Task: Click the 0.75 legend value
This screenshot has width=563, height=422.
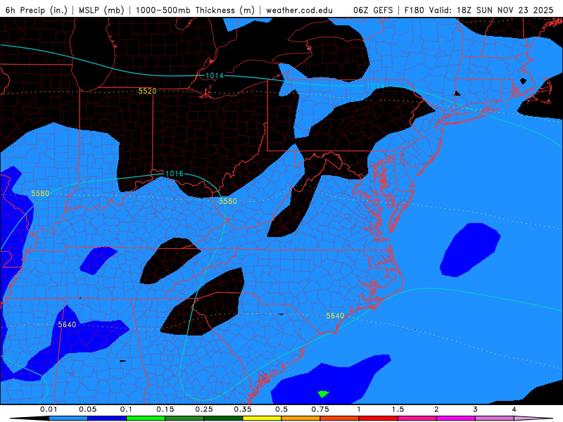Action: [x=320, y=409]
